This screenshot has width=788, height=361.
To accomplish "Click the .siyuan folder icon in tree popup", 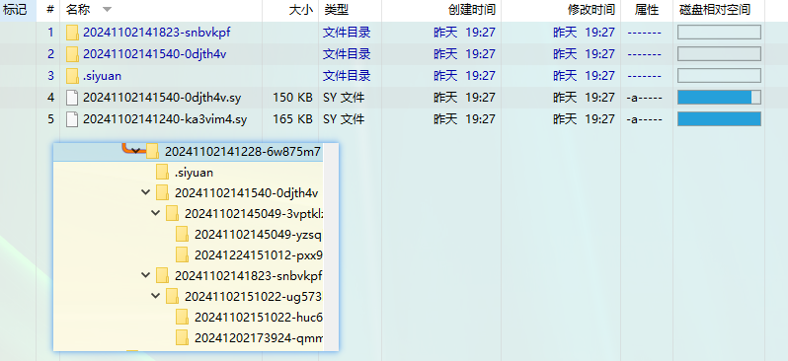I will (162, 173).
